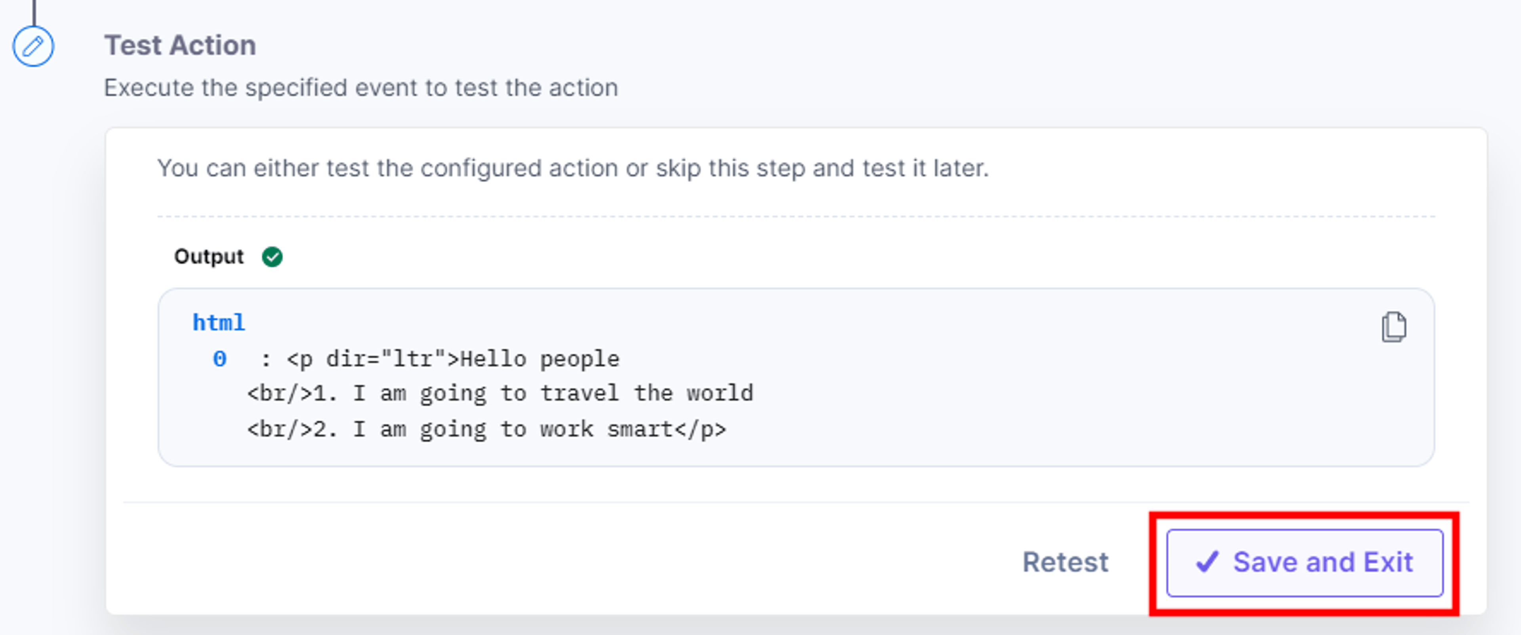Click the checkmark inside Save and Exit

coord(1207,562)
